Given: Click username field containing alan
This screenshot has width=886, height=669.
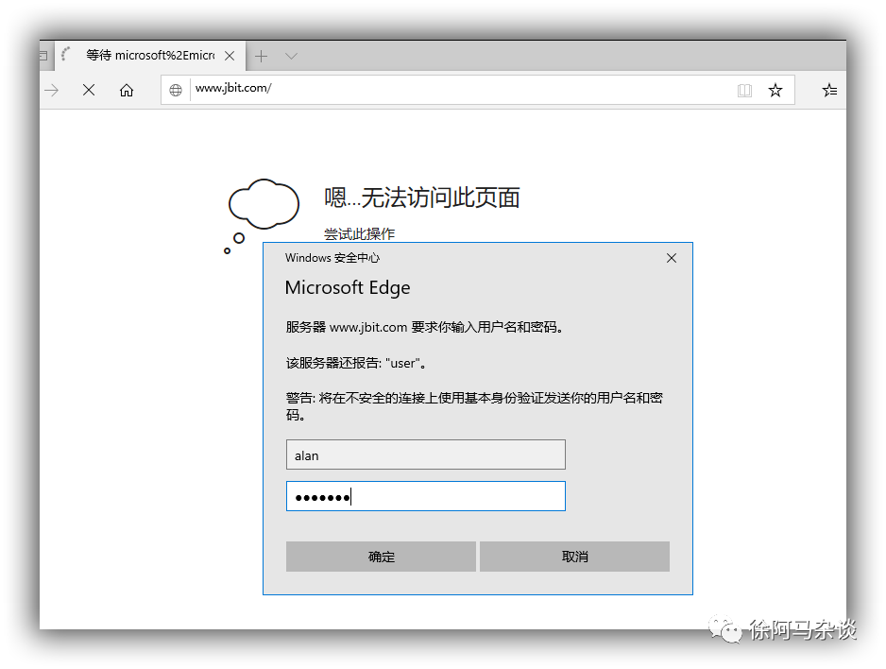Looking at the screenshot, I should coord(425,455).
